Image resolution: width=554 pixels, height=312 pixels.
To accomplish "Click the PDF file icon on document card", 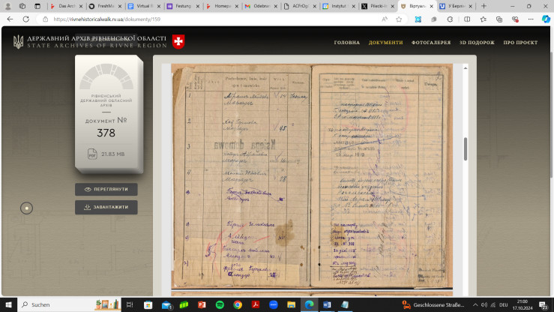I will pos(91,154).
